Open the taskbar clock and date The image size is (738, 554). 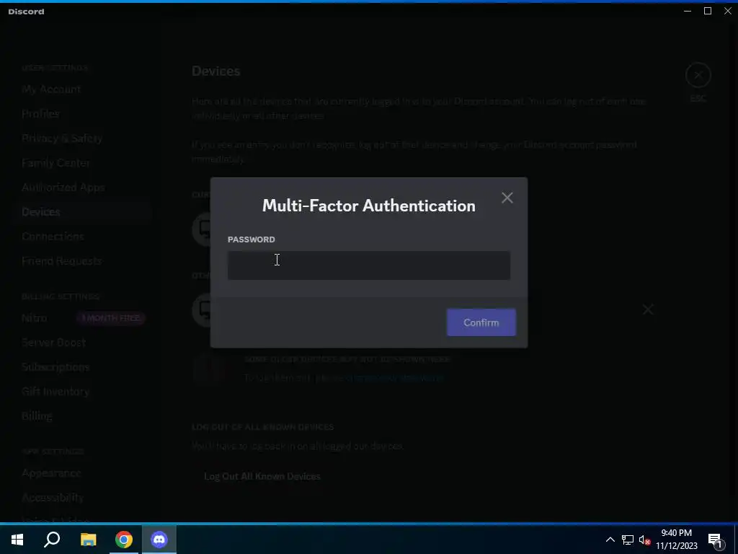click(676, 540)
